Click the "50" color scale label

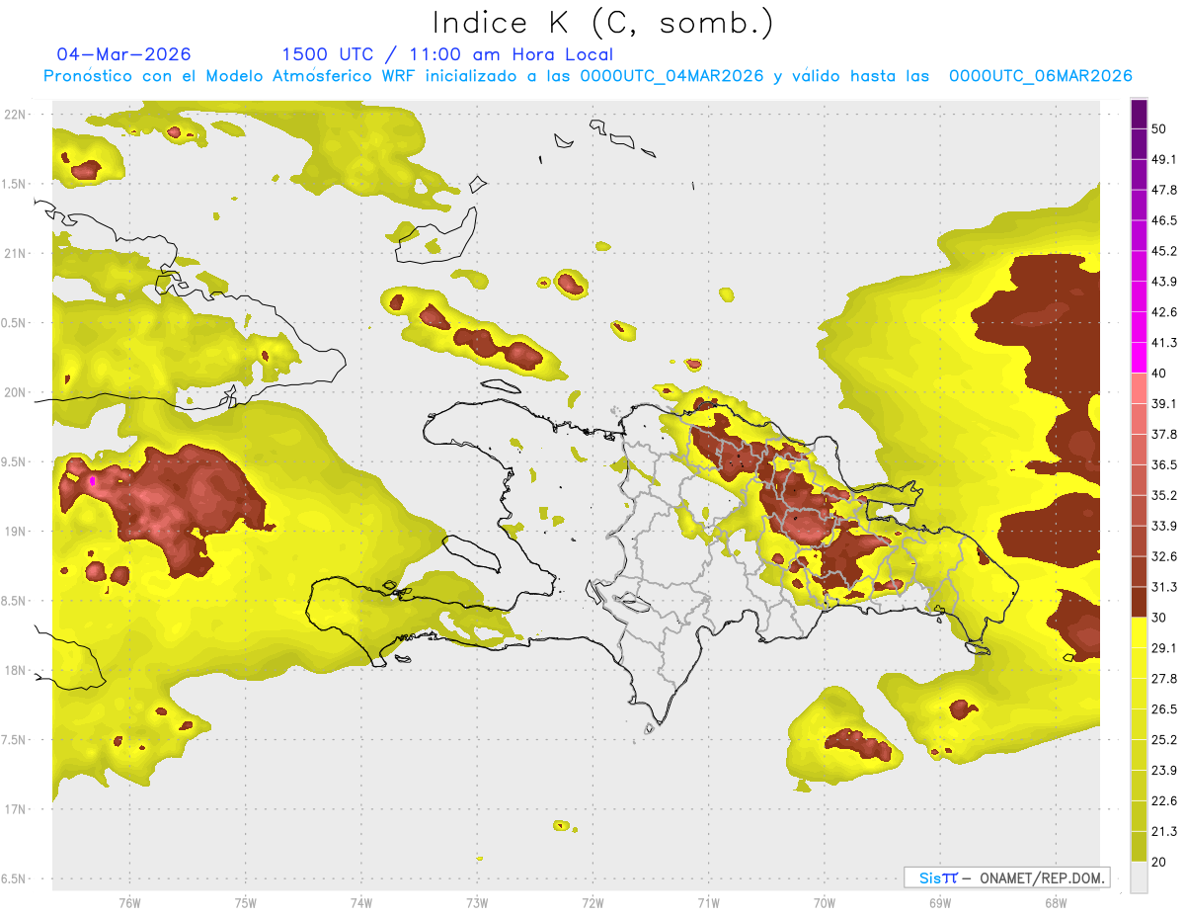(1160, 128)
